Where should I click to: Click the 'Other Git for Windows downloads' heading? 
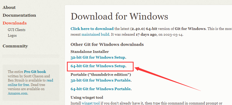107,44
